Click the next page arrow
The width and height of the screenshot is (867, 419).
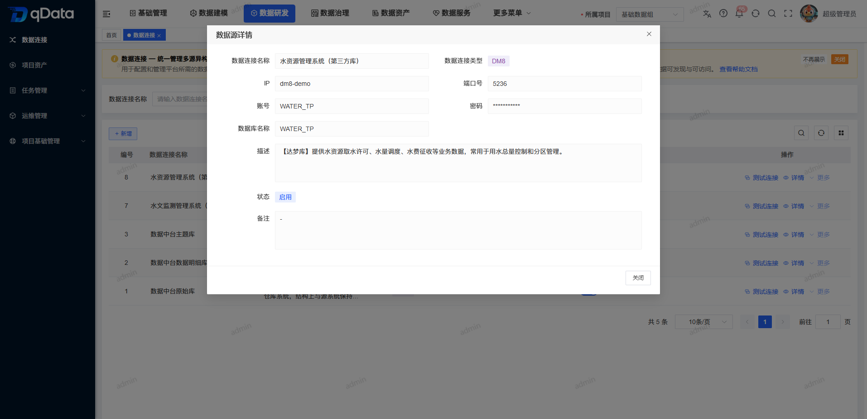pyautogui.click(x=783, y=322)
